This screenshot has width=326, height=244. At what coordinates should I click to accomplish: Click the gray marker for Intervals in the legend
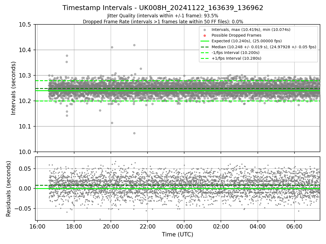(x=205, y=30)
